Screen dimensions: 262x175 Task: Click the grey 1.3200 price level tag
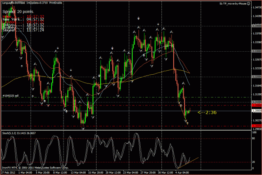tap(257, 77)
